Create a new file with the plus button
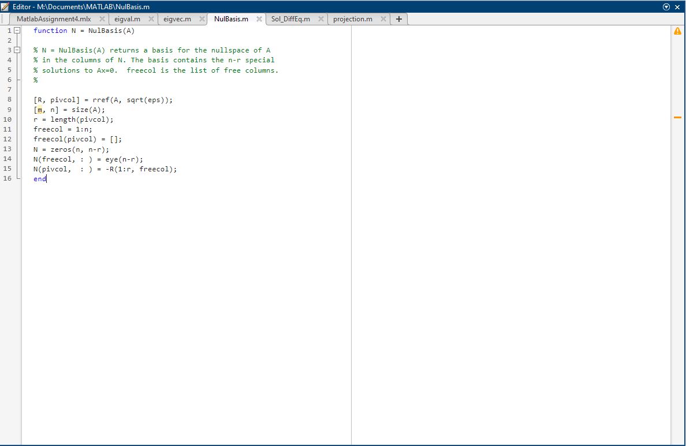Image resolution: width=686 pixels, height=446 pixels. coord(398,19)
